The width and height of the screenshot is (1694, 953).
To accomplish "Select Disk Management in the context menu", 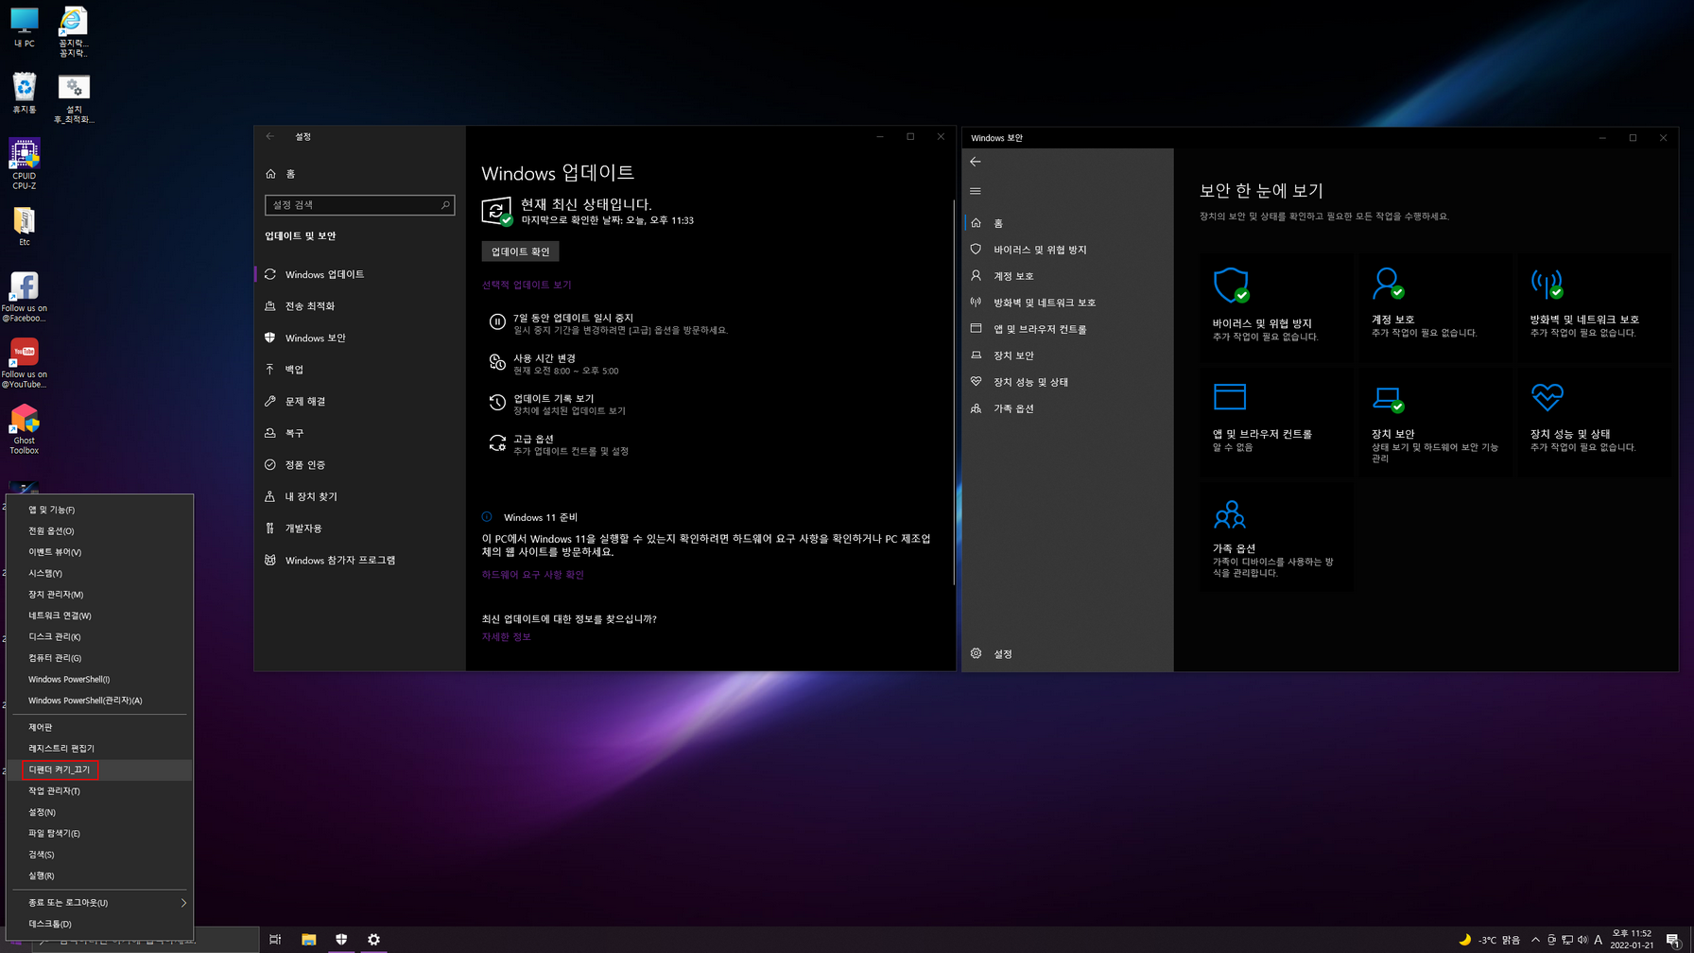I will point(100,637).
